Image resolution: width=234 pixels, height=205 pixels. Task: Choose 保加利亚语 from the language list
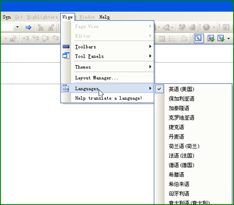(193, 99)
